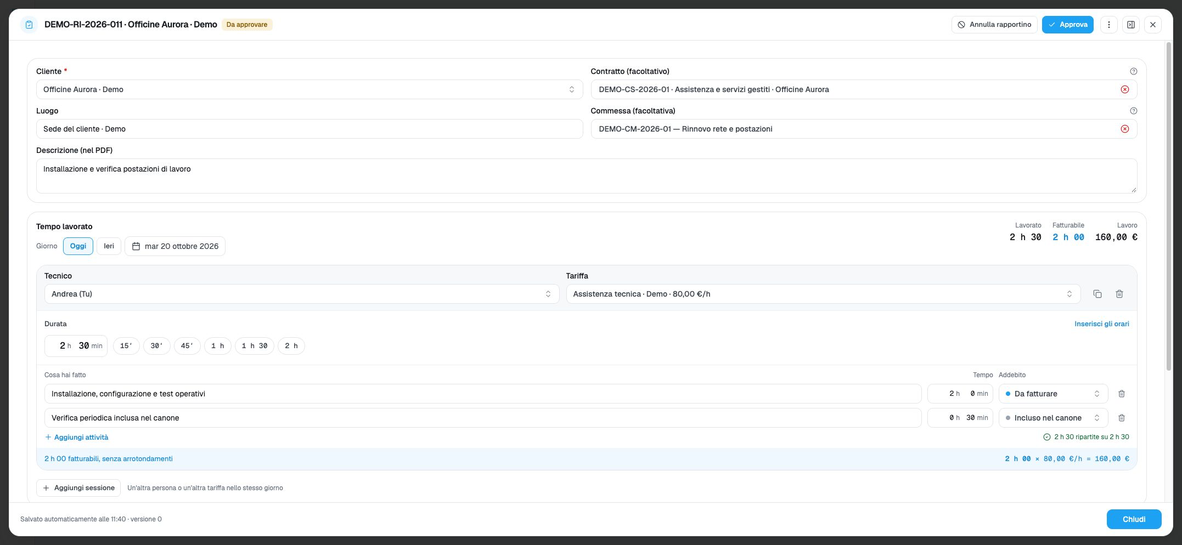Select the Ieri day toggle
Viewport: 1182px width, 545px height.
pyautogui.click(x=109, y=246)
